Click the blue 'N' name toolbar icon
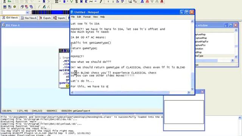 click(44, 2)
